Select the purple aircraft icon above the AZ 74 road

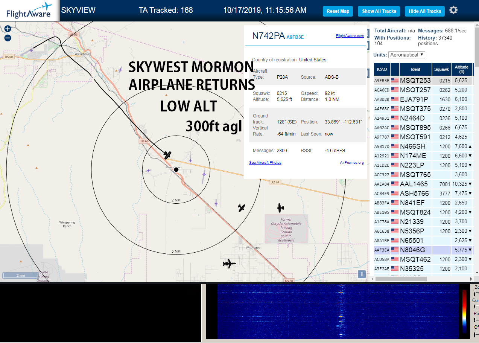coord(190,160)
